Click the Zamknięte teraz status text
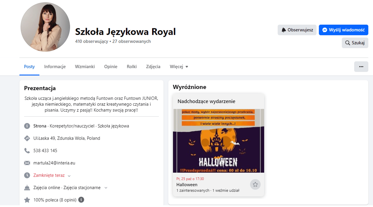The width and height of the screenshot is (373, 207). pyautogui.click(x=49, y=175)
